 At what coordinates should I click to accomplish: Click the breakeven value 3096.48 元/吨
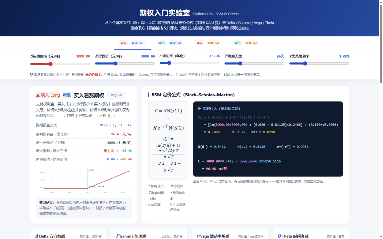point(119,143)
